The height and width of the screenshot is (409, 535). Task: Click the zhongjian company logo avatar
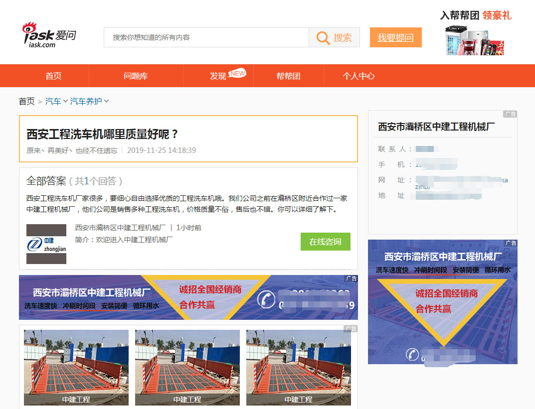[46, 244]
